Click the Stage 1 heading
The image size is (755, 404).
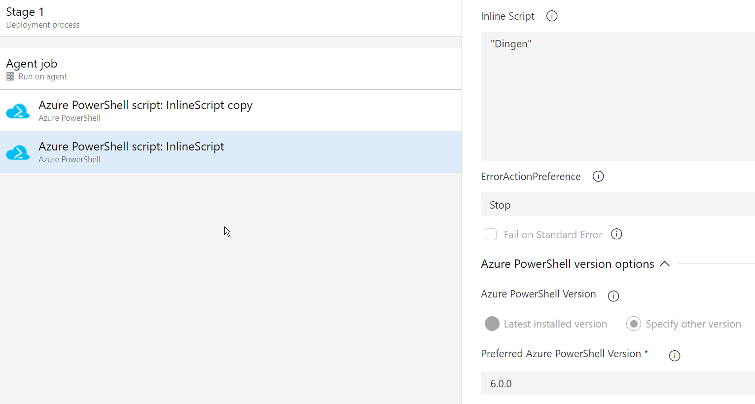tap(25, 11)
